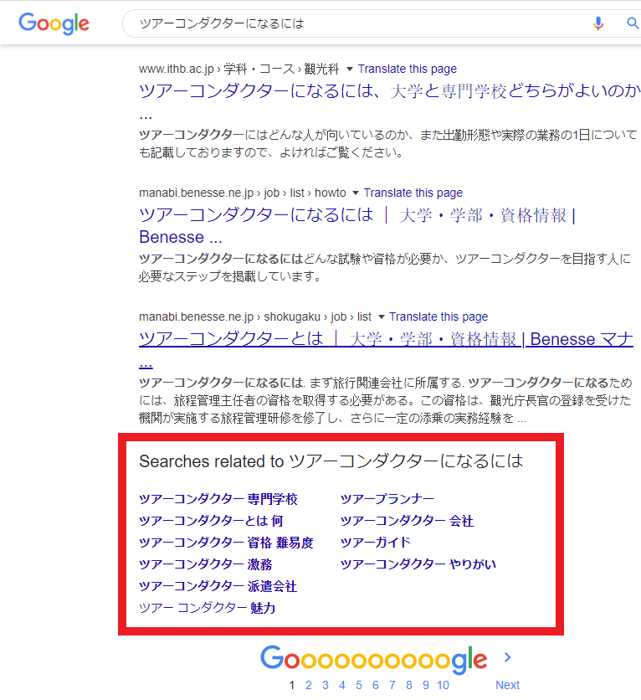Activate voice search microphone icon

point(598,23)
